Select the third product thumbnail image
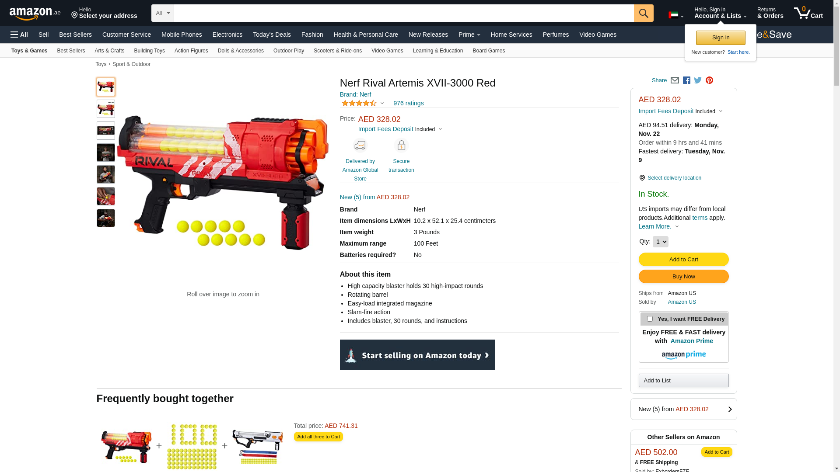Screen dimensions: 840x472 click(106, 131)
